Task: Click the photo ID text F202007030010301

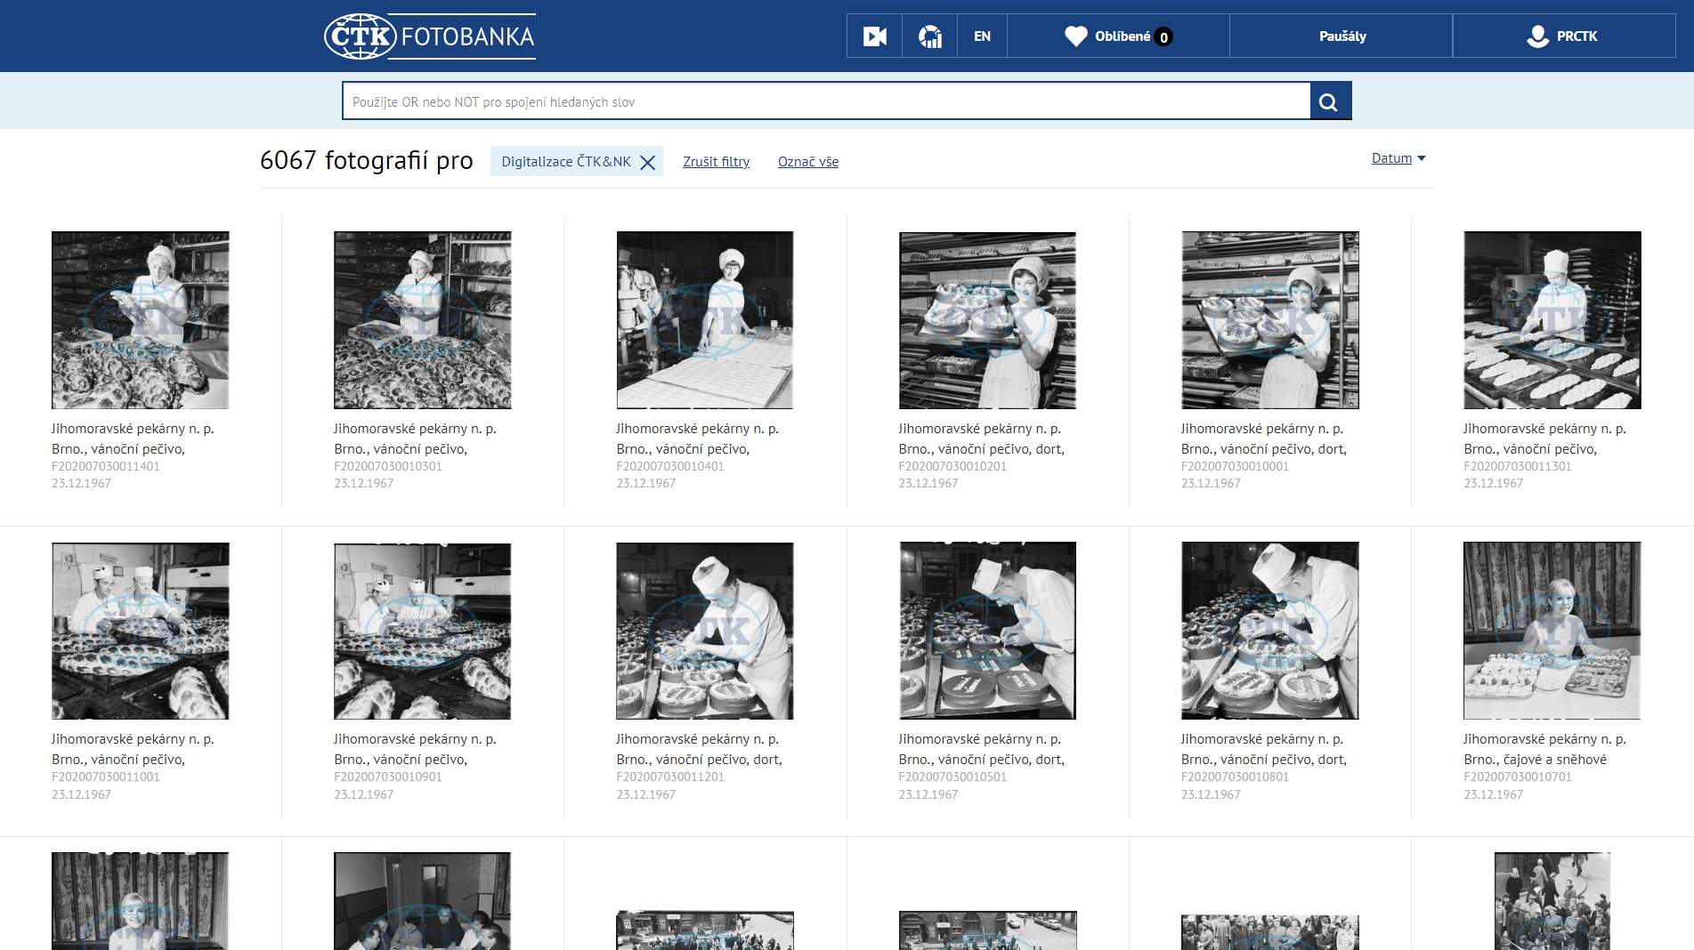Action: tap(388, 466)
